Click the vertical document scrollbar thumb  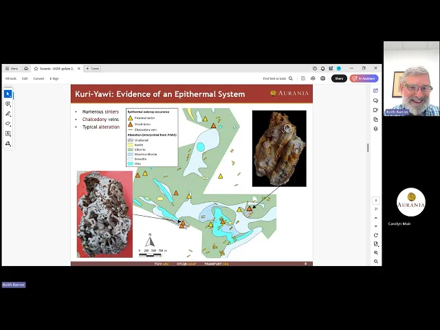click(x=368, y=148)
